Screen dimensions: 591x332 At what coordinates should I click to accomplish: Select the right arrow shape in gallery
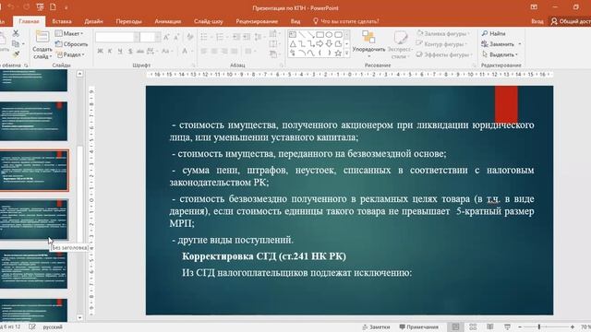pyautogui.click(x=320, y=44)
